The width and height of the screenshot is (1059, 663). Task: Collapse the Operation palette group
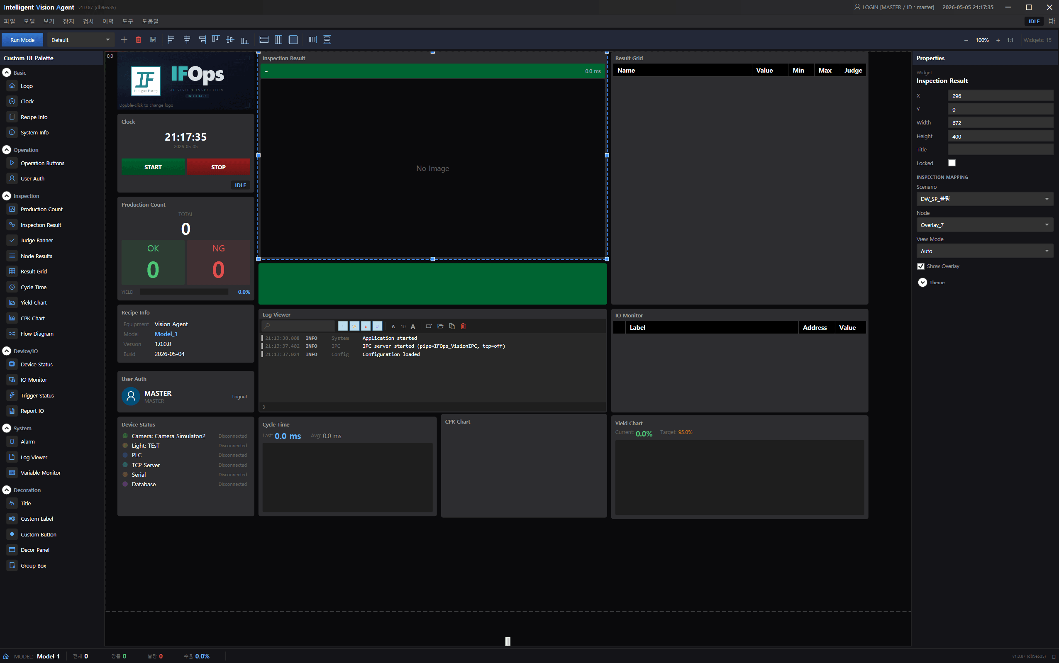pyautogui.click(x=7, y=150)
